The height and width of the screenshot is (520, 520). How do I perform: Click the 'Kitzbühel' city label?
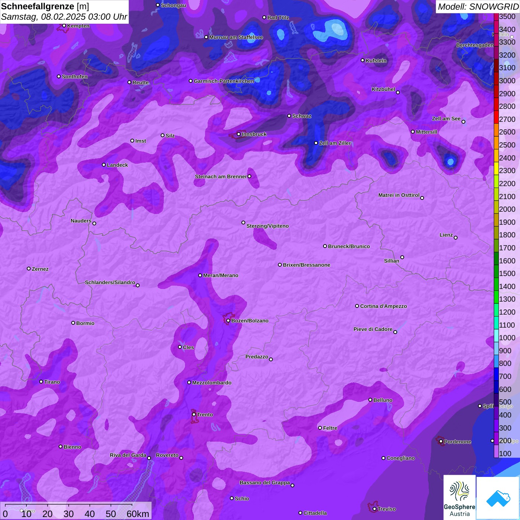coord(383,89)
